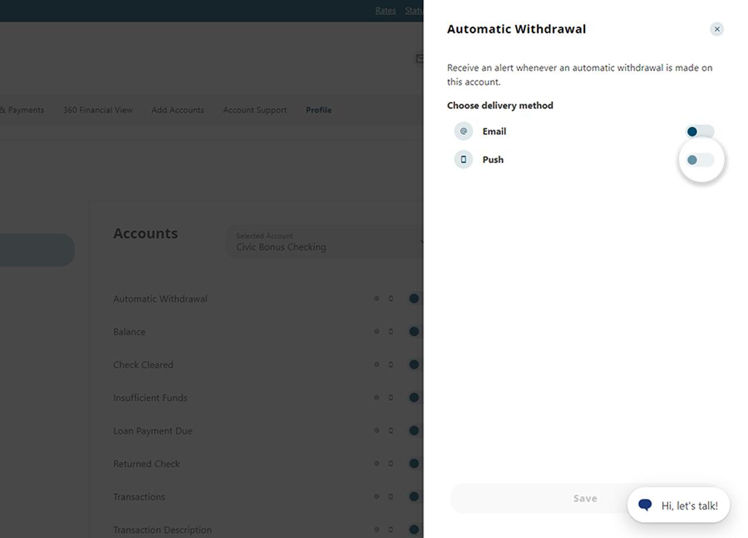Click the push icon in Check Cleared row
748x538 pixels.
391,364
